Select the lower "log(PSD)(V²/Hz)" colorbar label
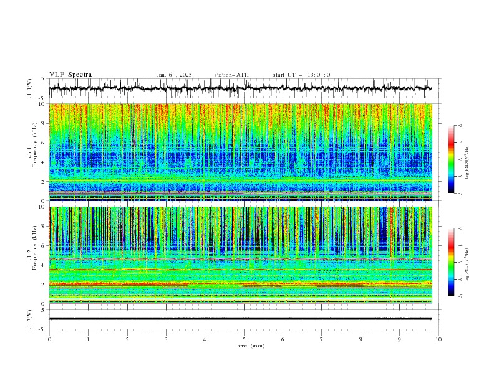This screenshot has height=381, width=494. point(467,265)
